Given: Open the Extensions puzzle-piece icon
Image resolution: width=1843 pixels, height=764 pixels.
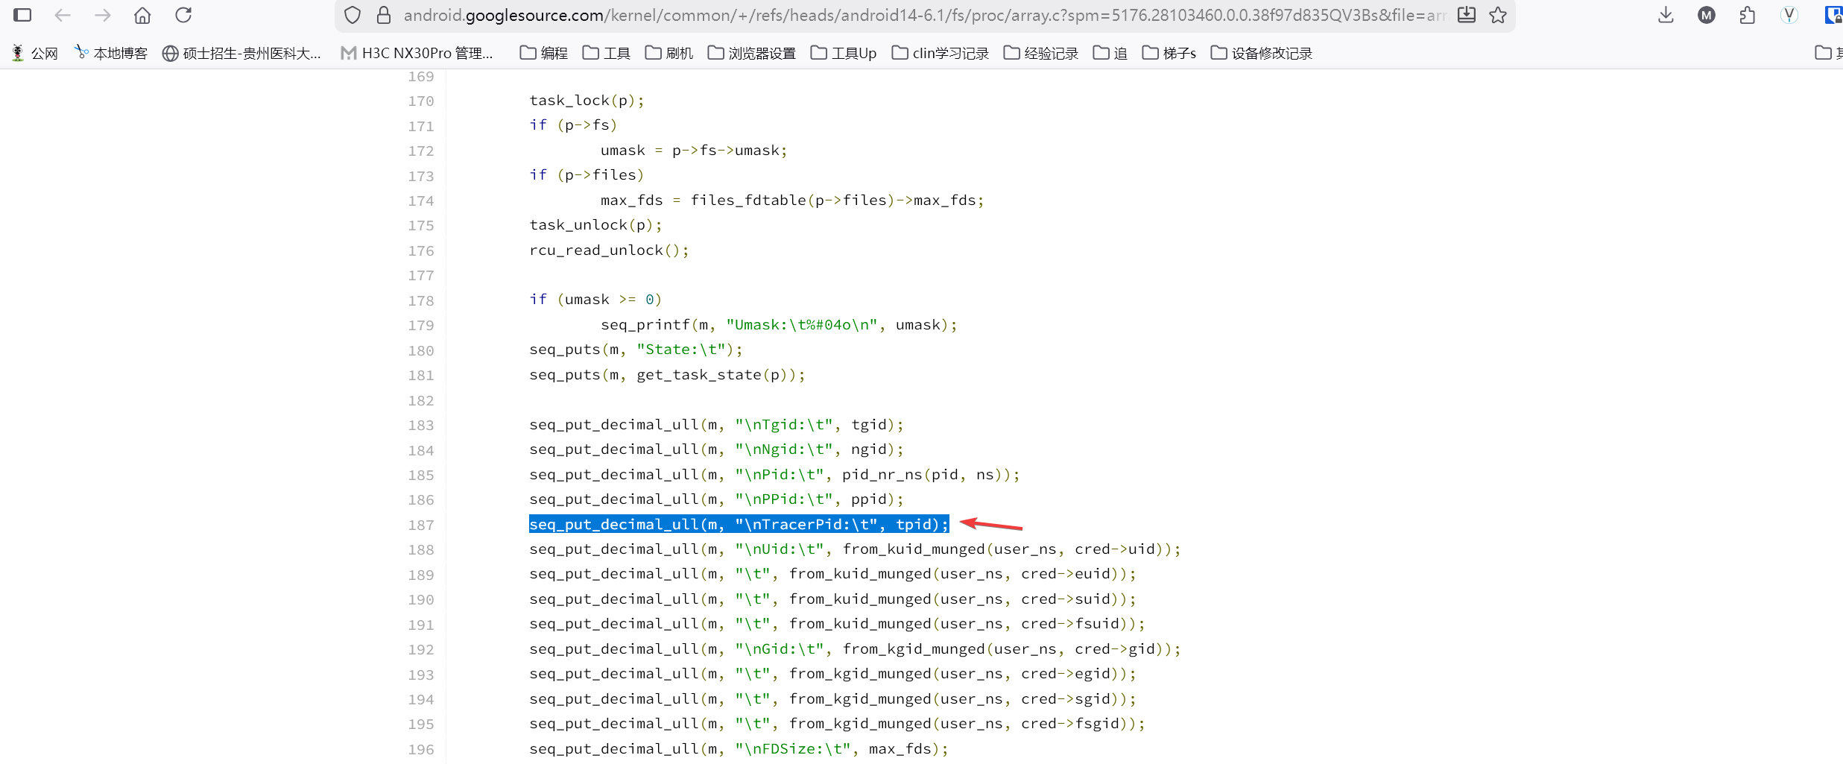Looking at the screenshot, I should click(x=1747, y=15).
